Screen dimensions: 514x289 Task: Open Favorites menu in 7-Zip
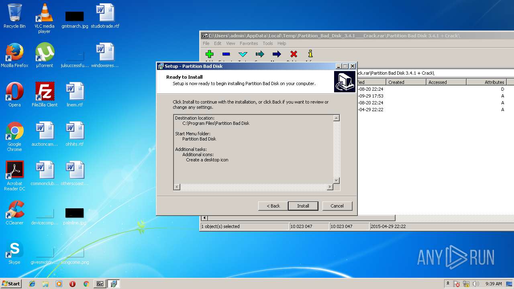(249, 43)
